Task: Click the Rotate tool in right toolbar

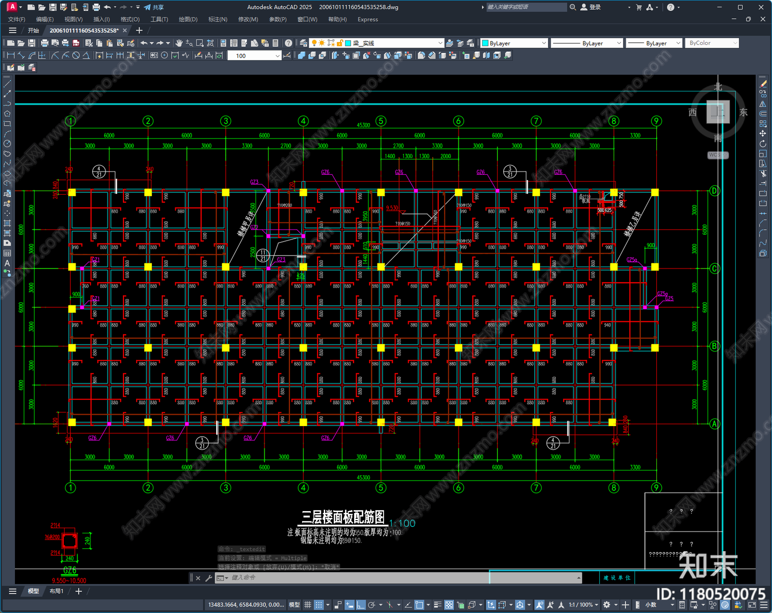Action: (x=763, y=143)
